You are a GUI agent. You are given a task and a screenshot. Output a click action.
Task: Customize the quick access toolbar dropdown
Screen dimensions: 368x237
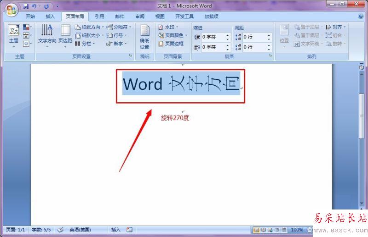pos(57,6)
